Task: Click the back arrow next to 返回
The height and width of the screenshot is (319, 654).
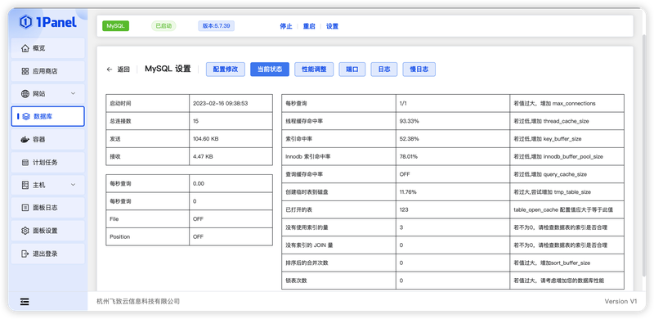Action: (x=110, y=70)
